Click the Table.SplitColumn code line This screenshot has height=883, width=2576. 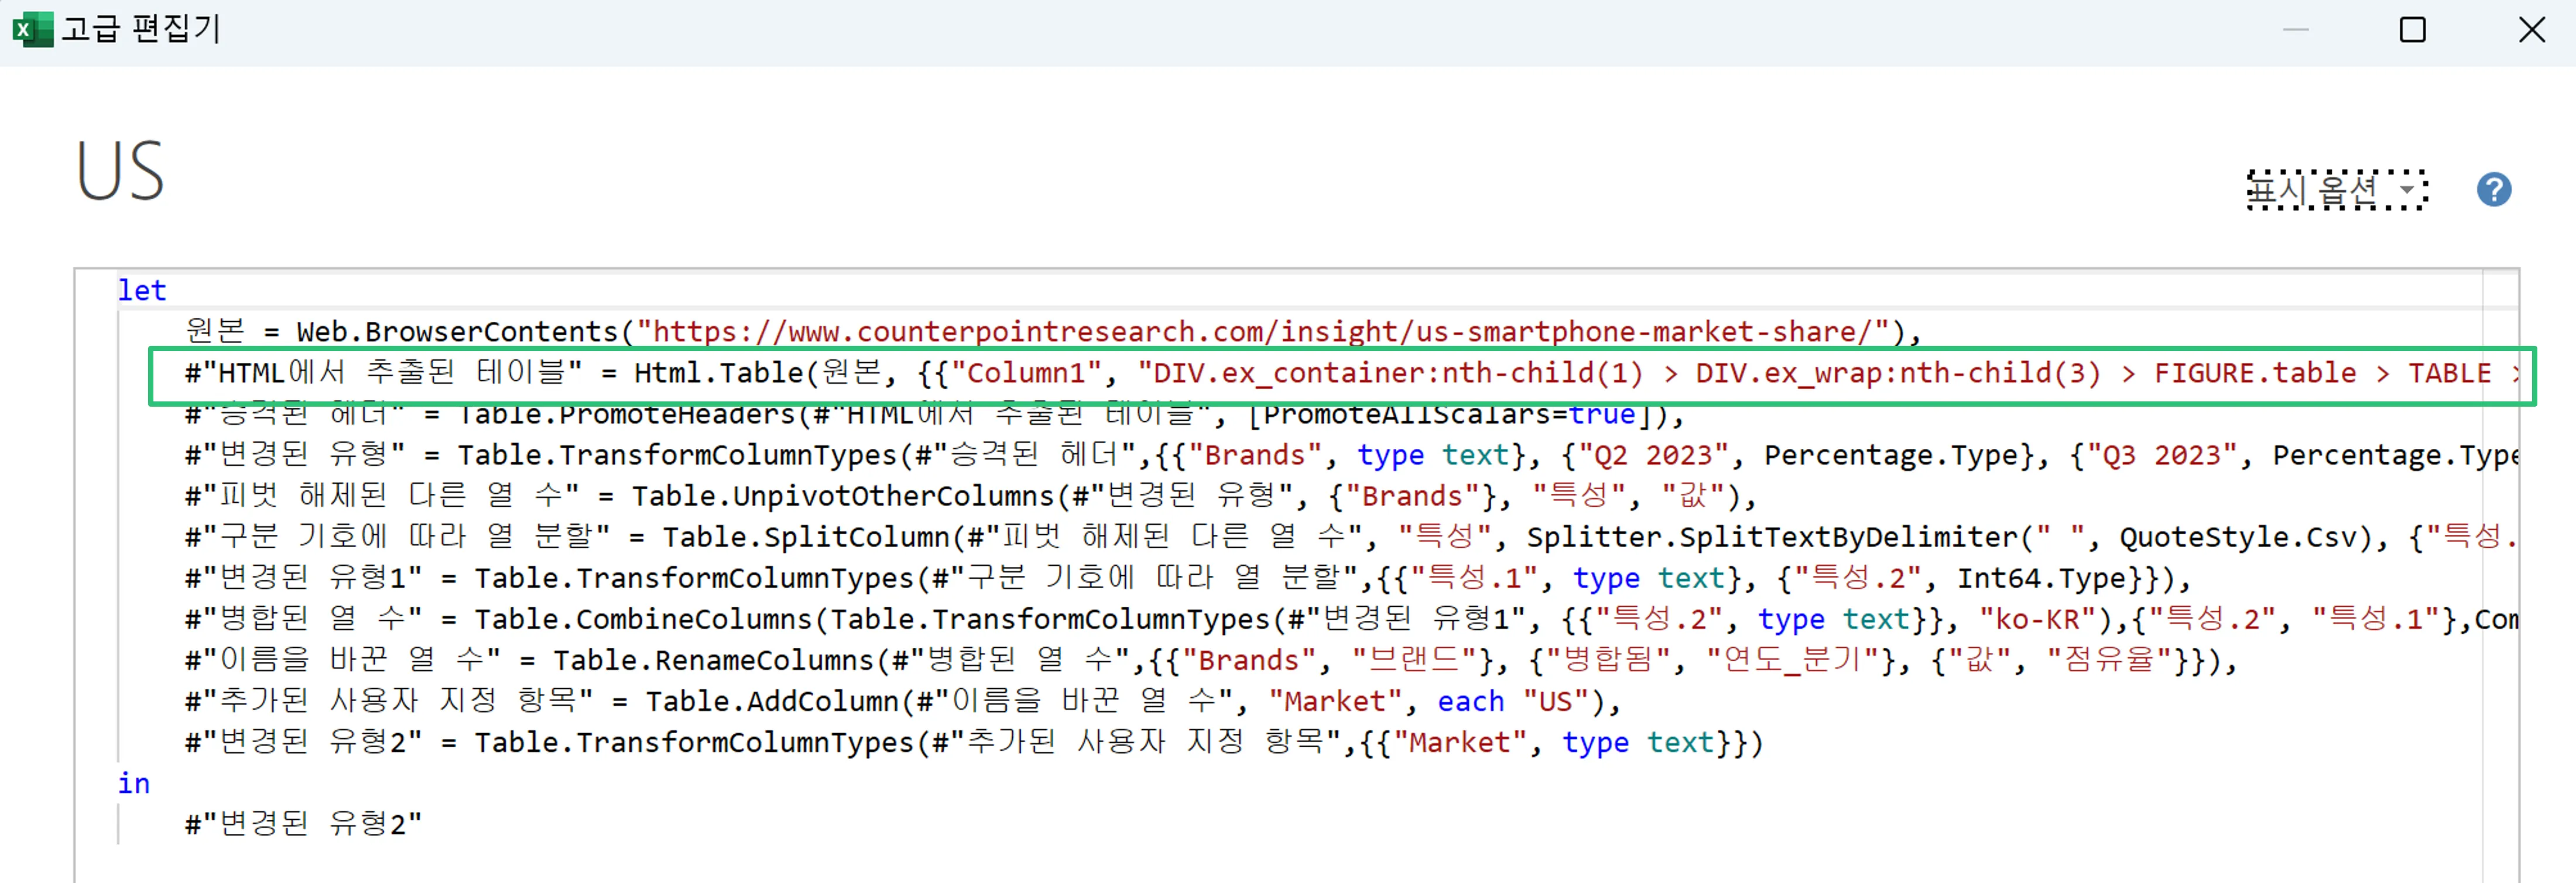click(1351, 537)
